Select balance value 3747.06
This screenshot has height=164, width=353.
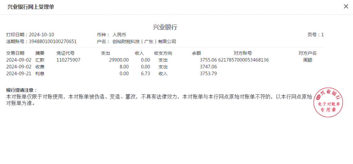(208, 67)
